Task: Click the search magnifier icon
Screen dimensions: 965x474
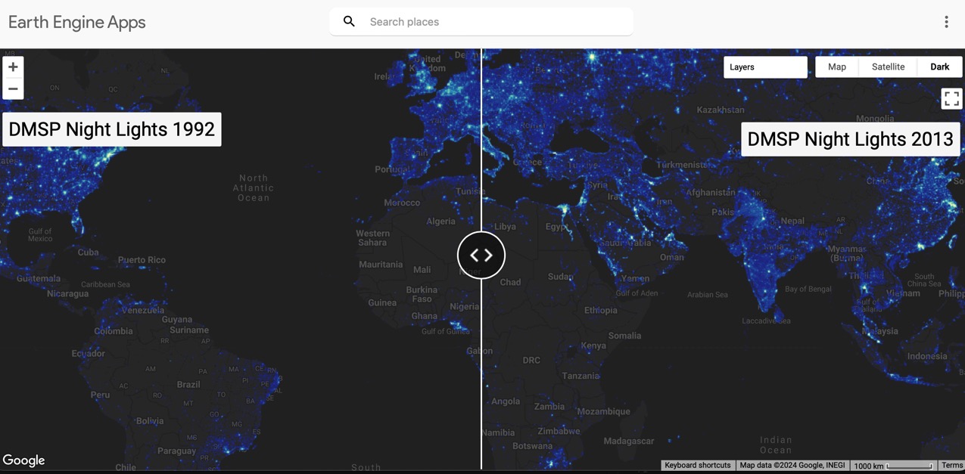Action: point(349,21)
